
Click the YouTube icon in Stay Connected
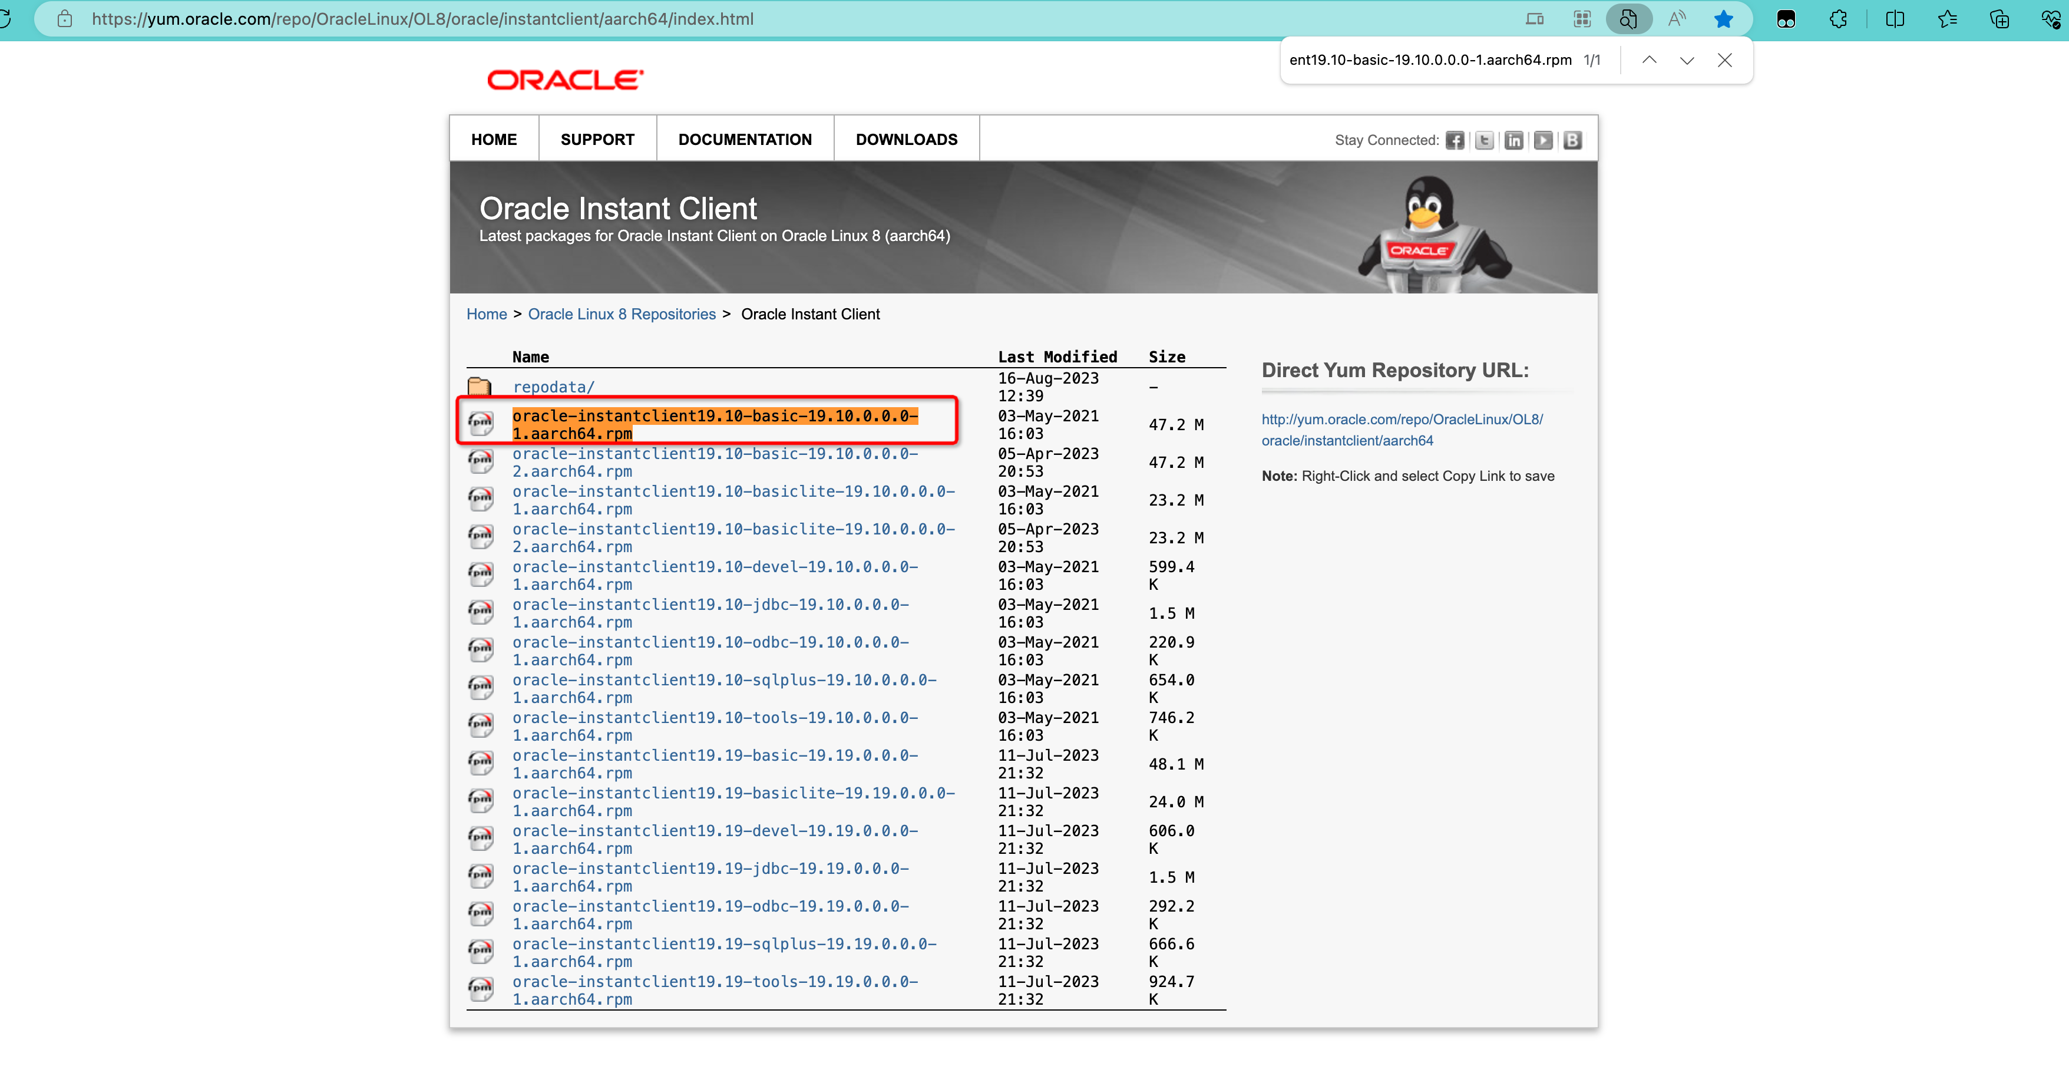click(1543, 141)
